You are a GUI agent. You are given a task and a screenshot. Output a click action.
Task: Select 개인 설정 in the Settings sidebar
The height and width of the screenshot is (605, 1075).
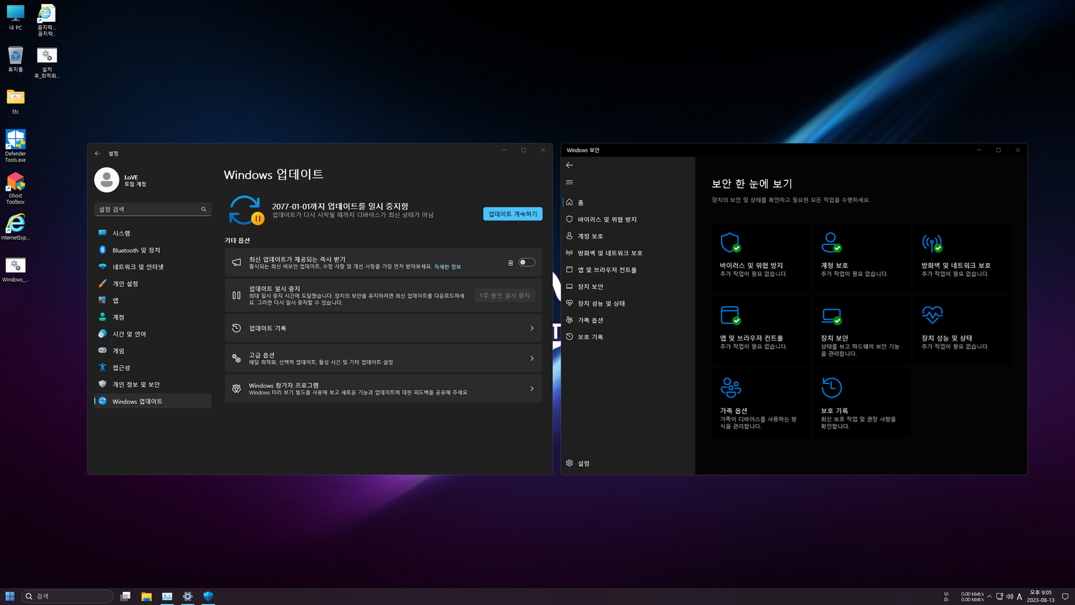click(x=152, y=284)
